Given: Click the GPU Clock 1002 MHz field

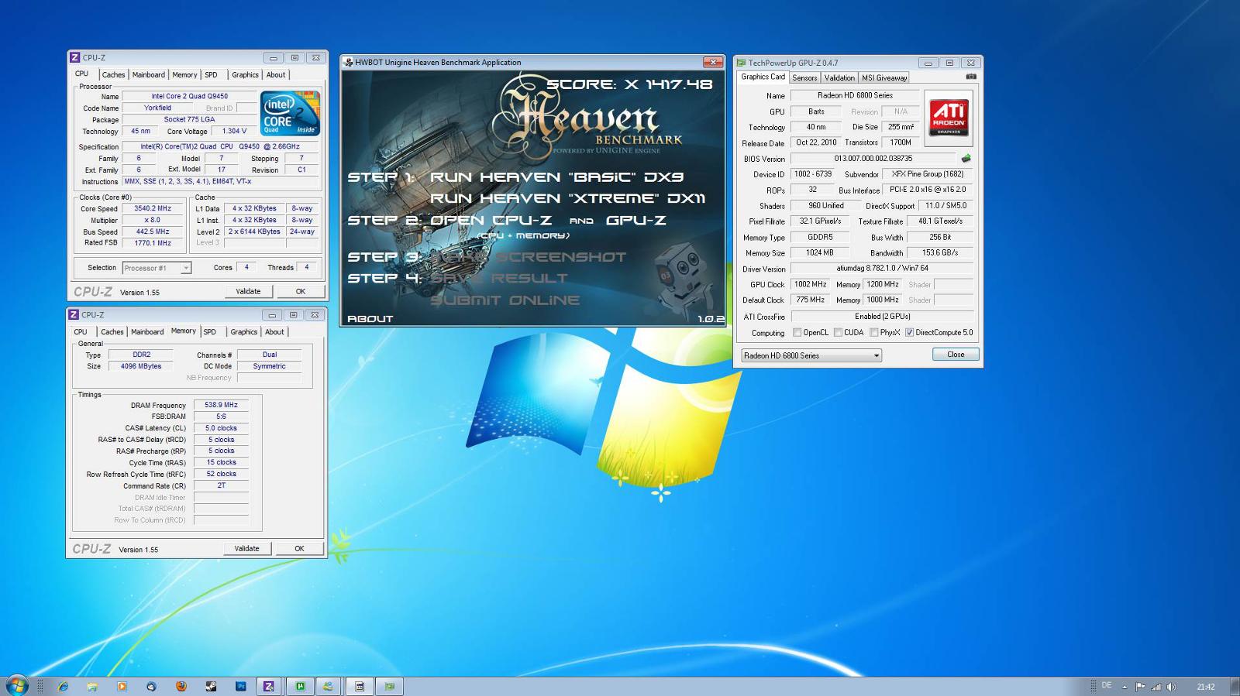Looking at the screenshot, I should pos(811,284).
